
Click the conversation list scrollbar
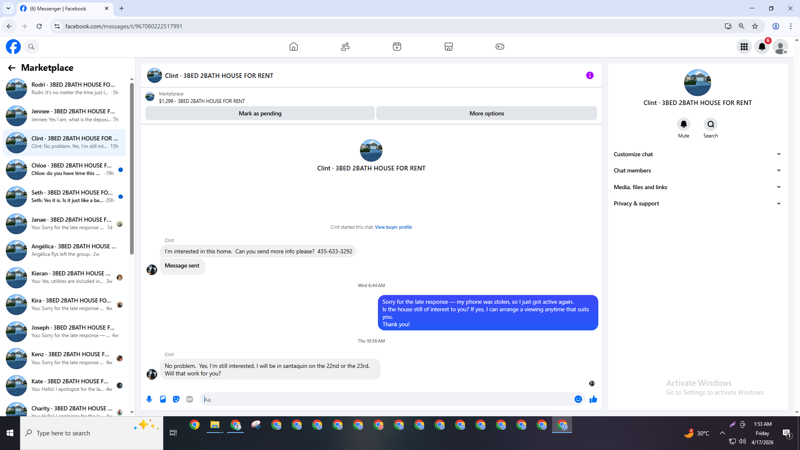pos(132,169)
